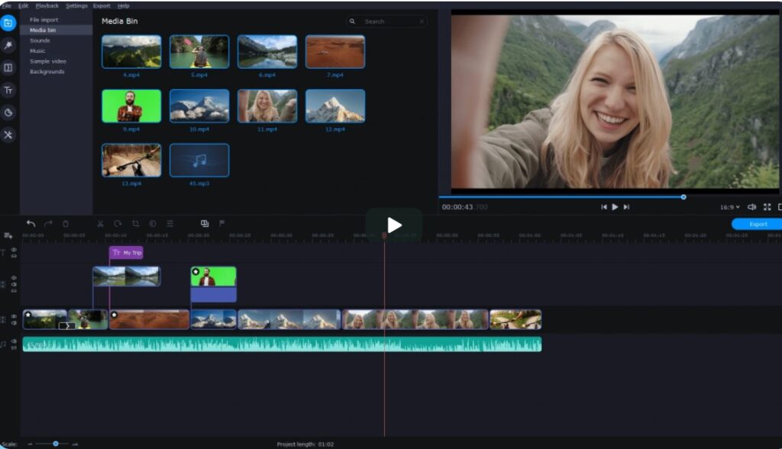Select the 9.mp4 green screen thumbnail

tap(131, 106)
